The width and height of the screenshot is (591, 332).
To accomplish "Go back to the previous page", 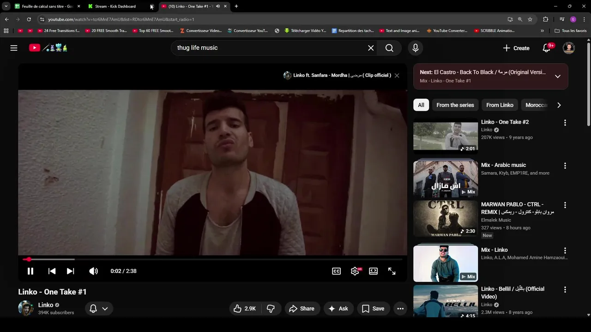I will tap(6, 19).
